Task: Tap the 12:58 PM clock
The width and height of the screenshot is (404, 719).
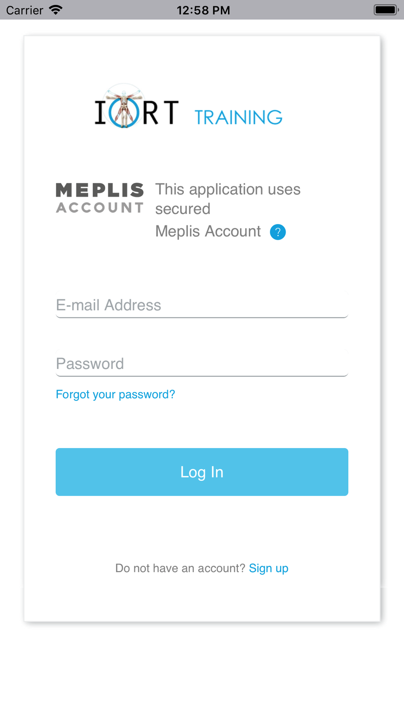Action: 203,10
